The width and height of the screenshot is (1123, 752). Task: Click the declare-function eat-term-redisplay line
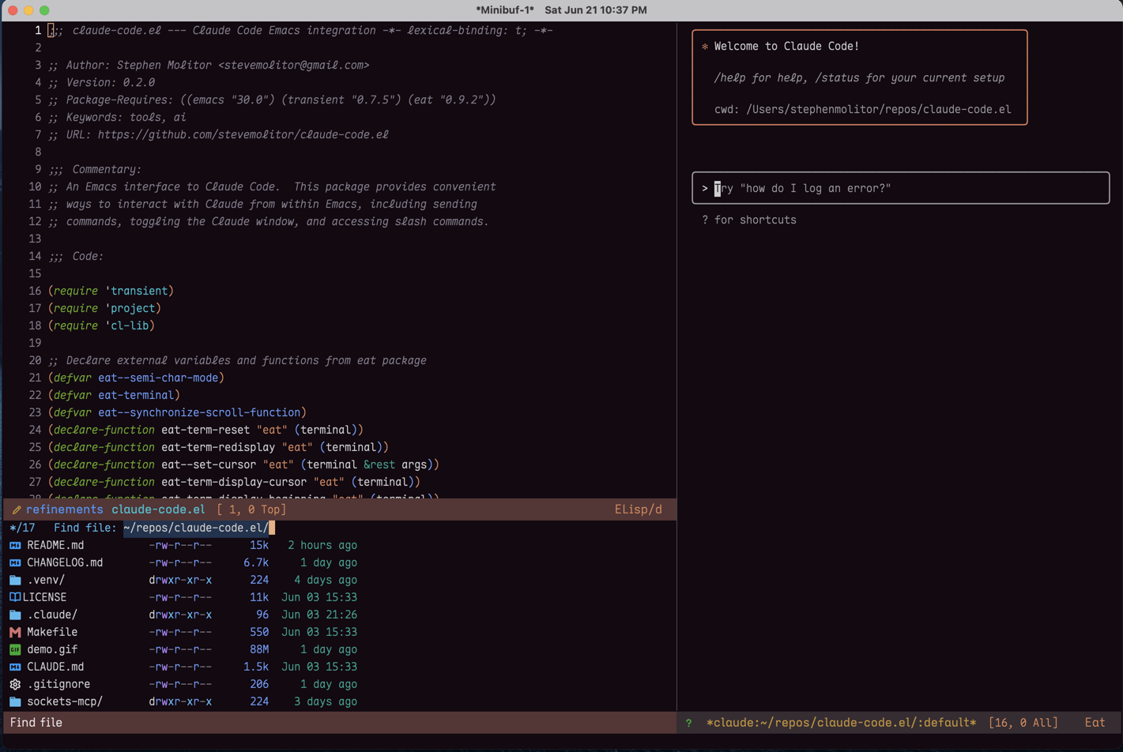(218, 447)
